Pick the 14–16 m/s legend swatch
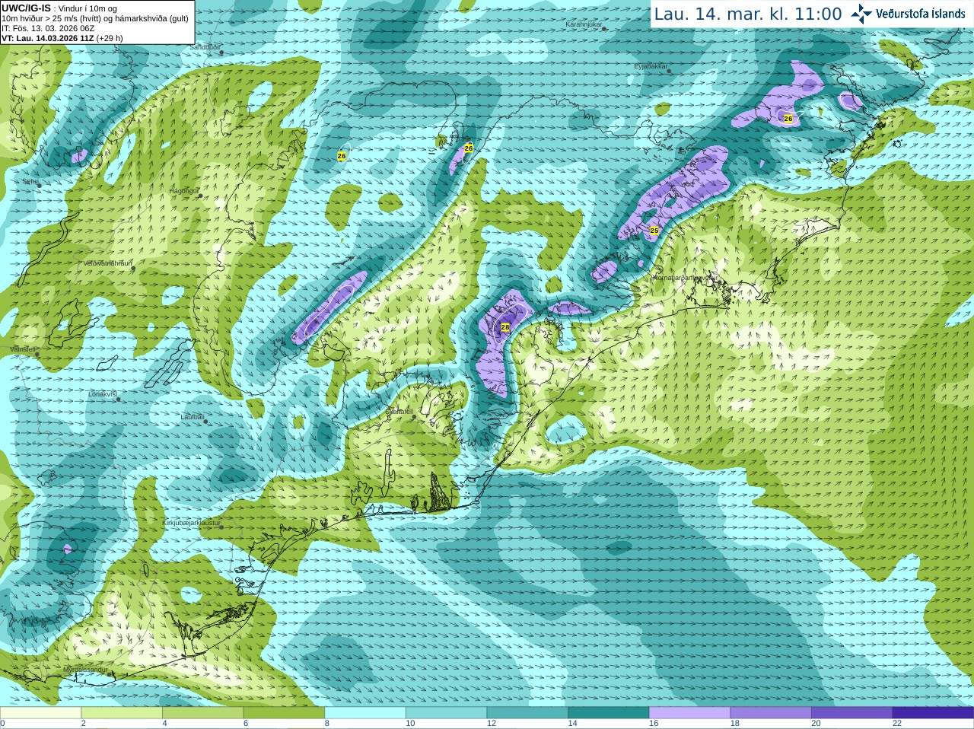The image size is (974, 729). click(x=609, y=713)
